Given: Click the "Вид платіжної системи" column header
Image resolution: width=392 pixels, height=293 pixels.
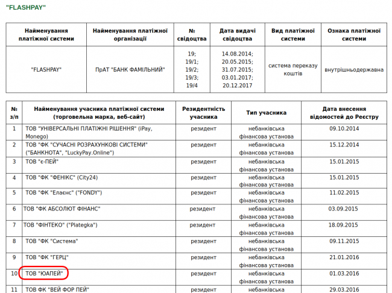Looking at the screenshot, I should (x=292, y=34).
